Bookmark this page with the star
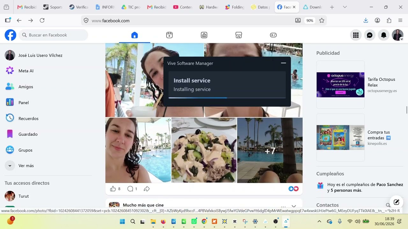The width and height of the screenshot is (408, 229). click(322, 21)
